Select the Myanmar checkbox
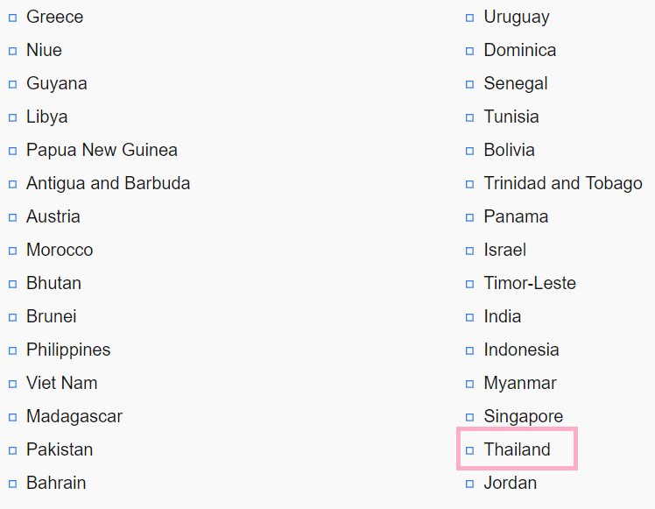The height and width of the screenshot is (509, 655). pyautogui.click(x=470, y=384)
